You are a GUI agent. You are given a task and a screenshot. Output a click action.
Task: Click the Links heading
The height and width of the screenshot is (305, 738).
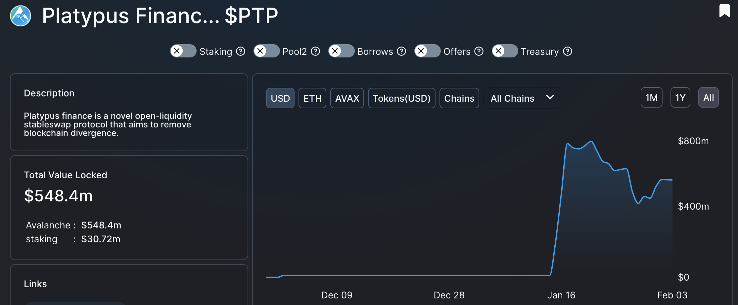point(35,284)
